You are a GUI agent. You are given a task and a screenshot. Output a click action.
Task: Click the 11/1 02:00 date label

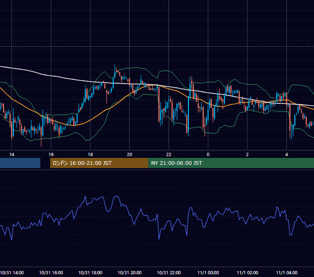point(248,272)
